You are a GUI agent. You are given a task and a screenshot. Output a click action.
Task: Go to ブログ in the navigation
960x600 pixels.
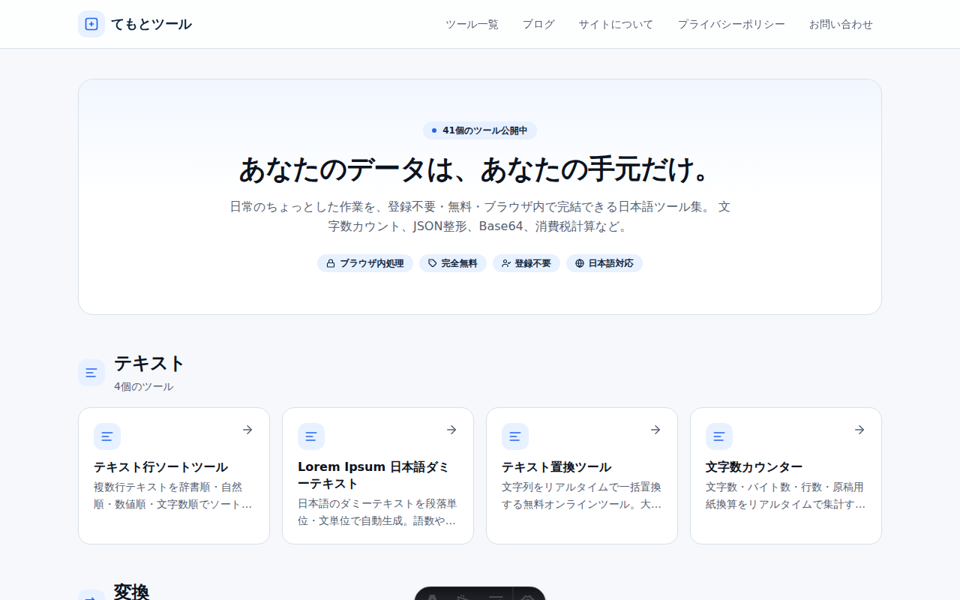(538, 24)
